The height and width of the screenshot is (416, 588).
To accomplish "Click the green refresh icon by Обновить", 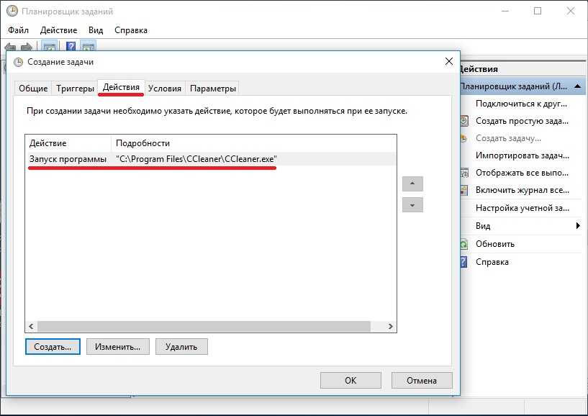I will click(x=464, y=244).
